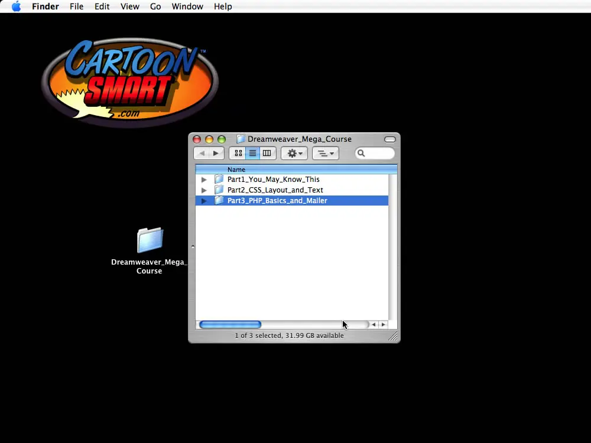The height and width of the screenshot is (443, 591).
Task: Switch to list view
Action: [x=252, y=154]
